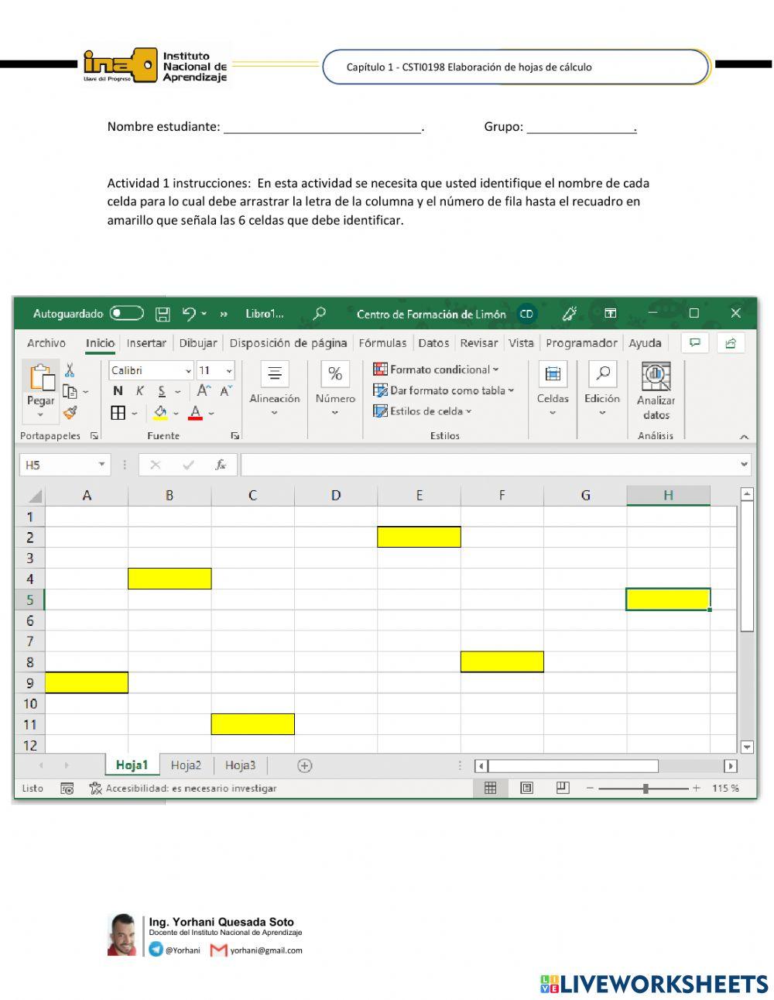774x1000 pixels.
Task: Click the Analizar datos icon
Action: click(656, 376)
